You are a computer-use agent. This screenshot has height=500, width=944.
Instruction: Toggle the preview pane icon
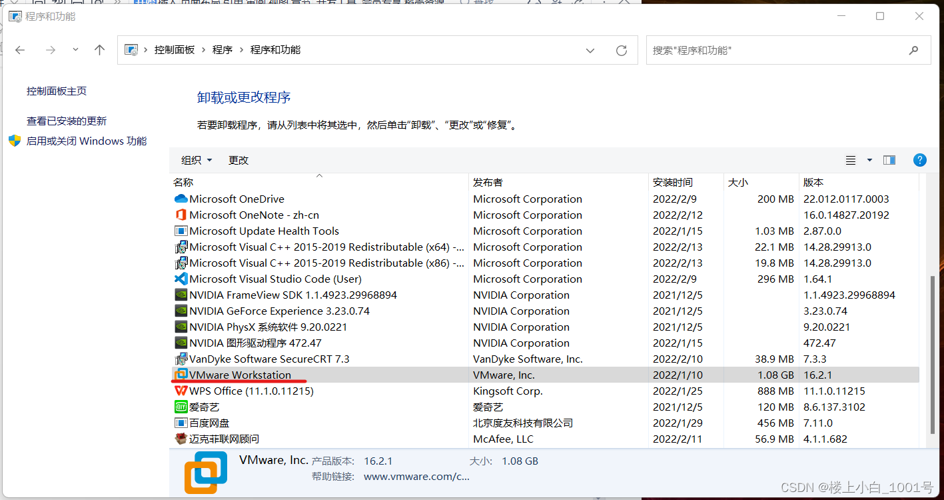click(x=889, y=160)
